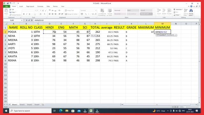Click Undo in Quick Access Toolbar
The image size is (204, 115).
point(10,3)
